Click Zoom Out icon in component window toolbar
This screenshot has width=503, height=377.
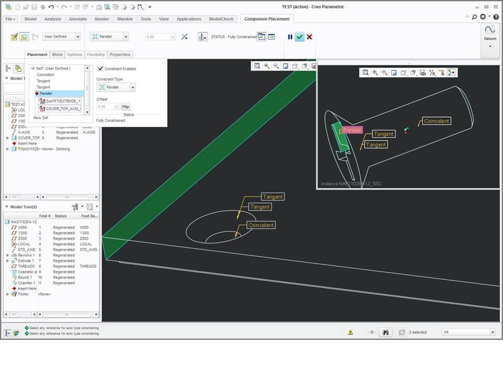pos(384,73)
